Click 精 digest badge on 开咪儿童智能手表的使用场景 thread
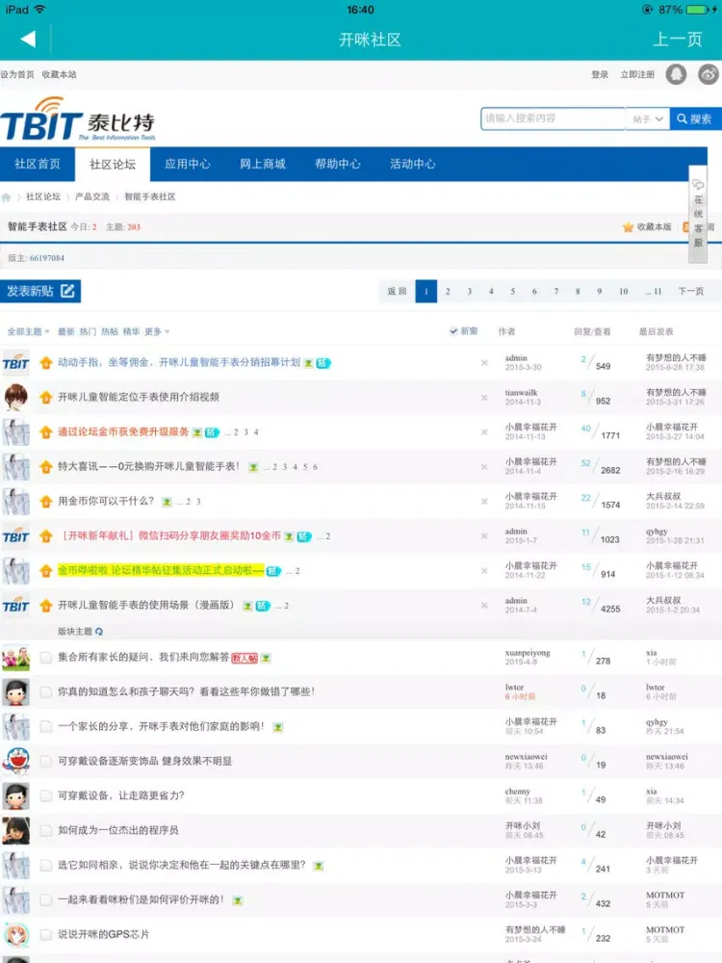 tap(263, 606)
